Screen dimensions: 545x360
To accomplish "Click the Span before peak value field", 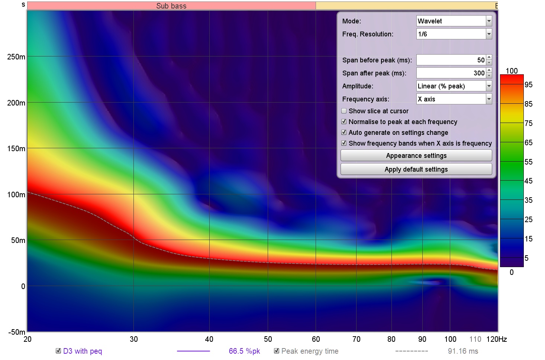I will (451, 60).
